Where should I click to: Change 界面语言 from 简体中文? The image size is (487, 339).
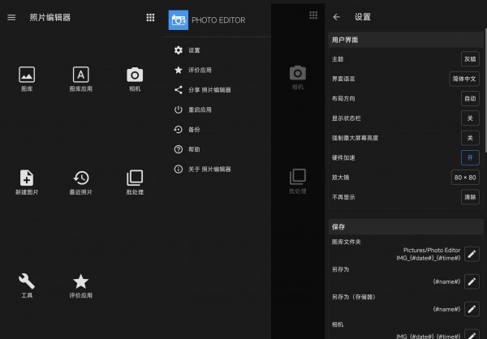[x=464, y=79]
